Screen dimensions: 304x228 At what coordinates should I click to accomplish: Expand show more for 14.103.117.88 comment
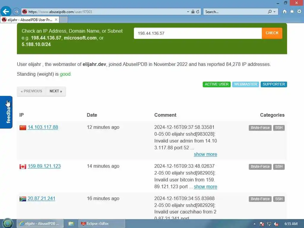tap(205, 154)
